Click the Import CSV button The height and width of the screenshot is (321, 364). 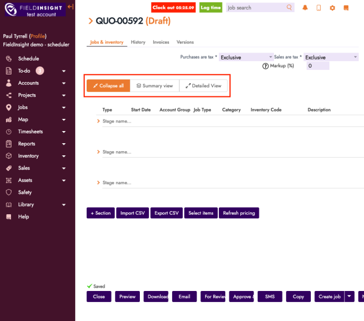(x=132, y=213)
